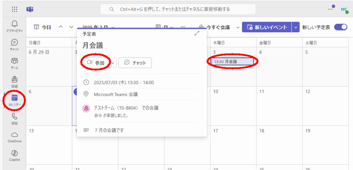The height and width of the screenshot is (170, 353).
Task: Start a meeting now (今すぐ会議)
Action: [214, 27]
